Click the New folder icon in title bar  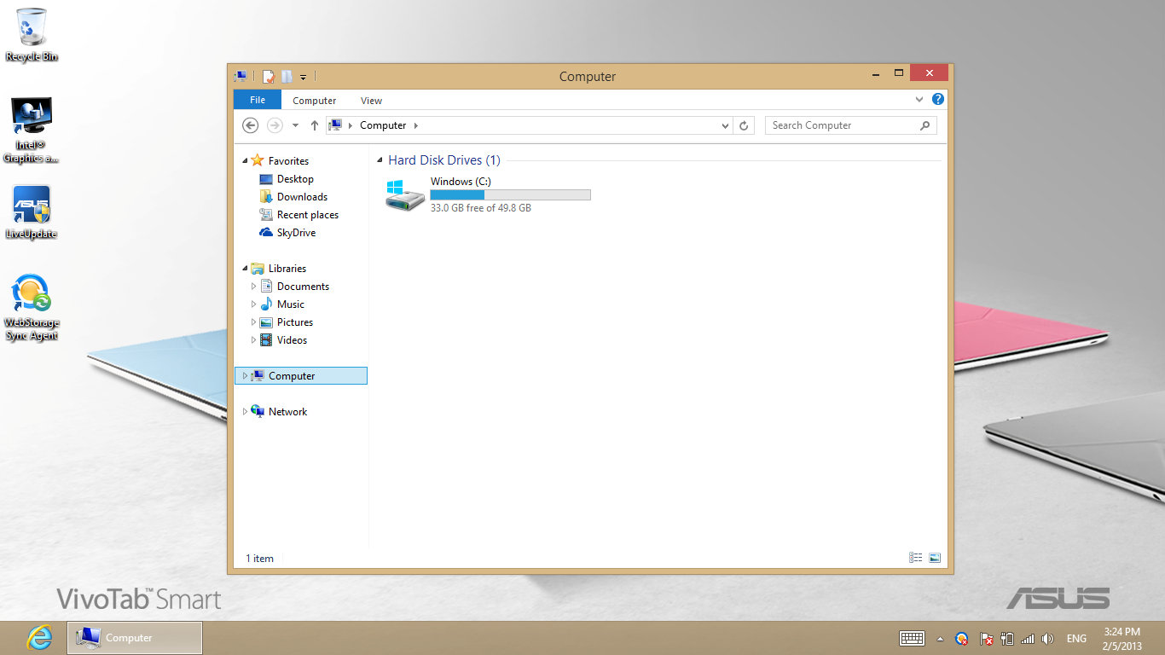pyautogui.click(x=287, y=77)
